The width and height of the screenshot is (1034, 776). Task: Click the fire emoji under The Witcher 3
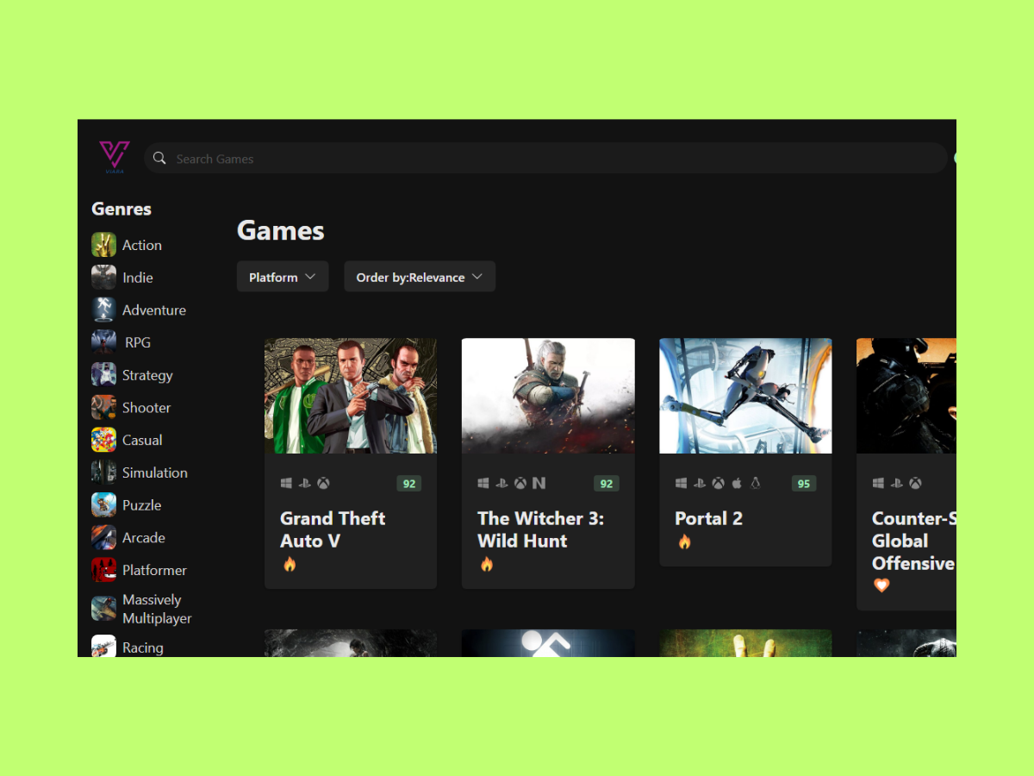pos(487,565)
